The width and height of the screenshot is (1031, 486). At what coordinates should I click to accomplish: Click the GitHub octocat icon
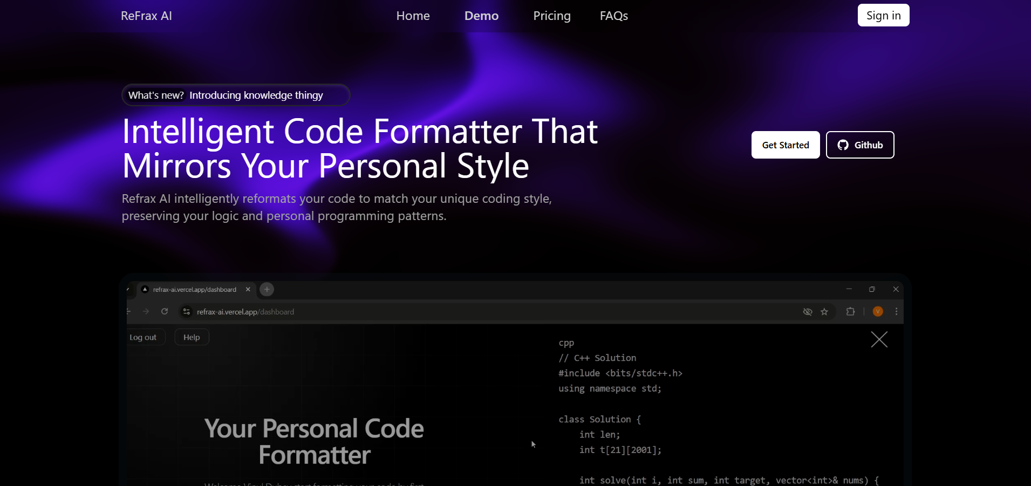843,145
